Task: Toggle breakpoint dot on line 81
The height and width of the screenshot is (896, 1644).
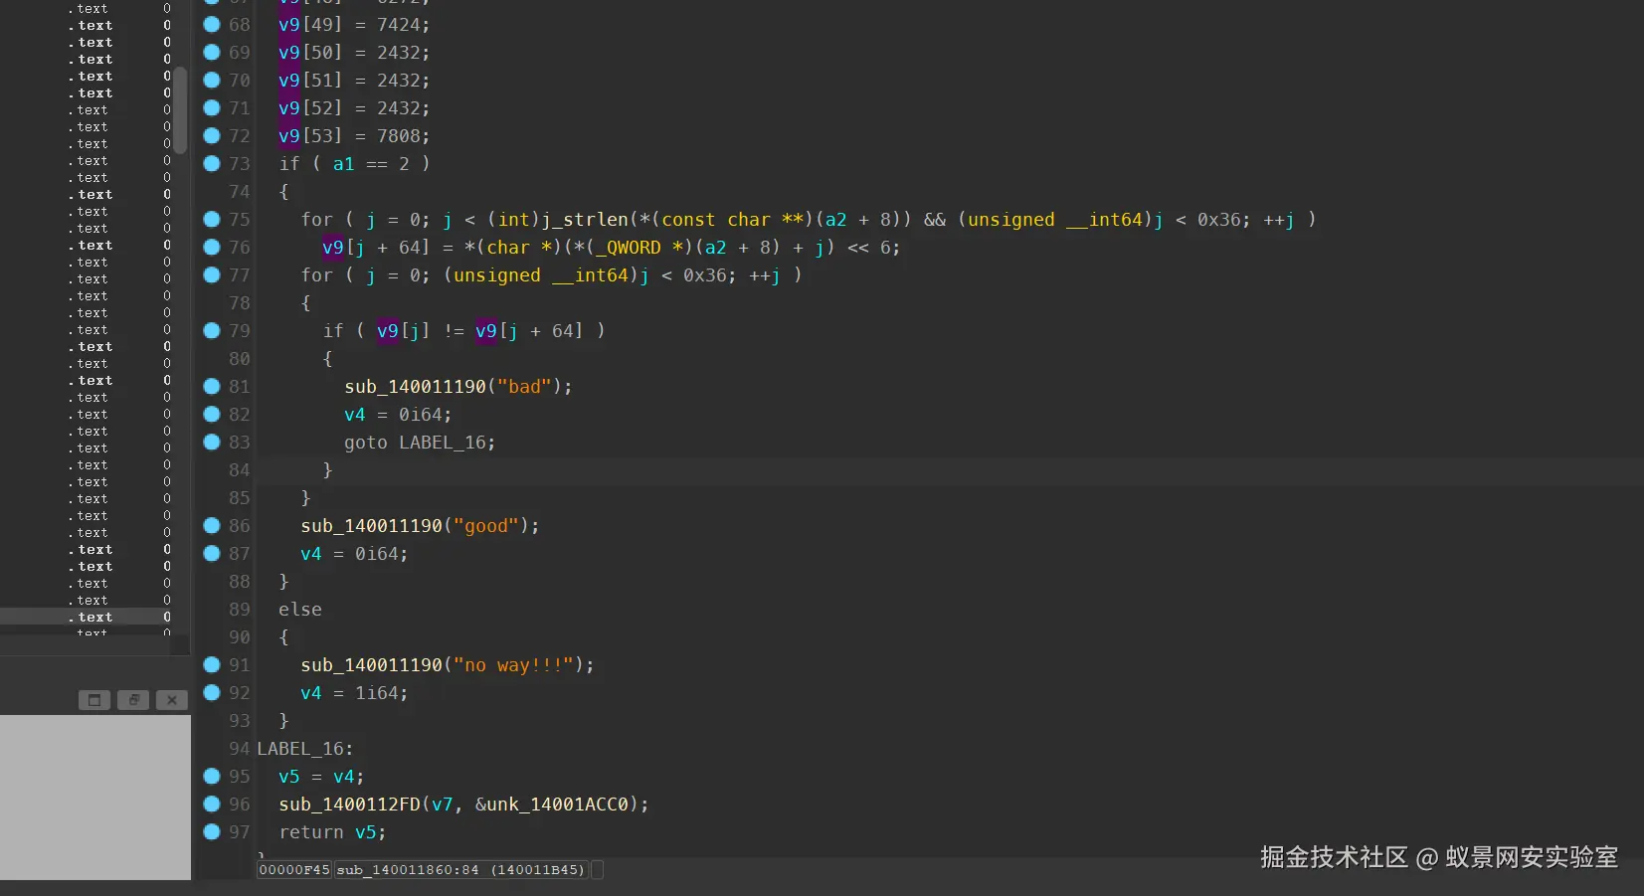Action: (212, 386)
